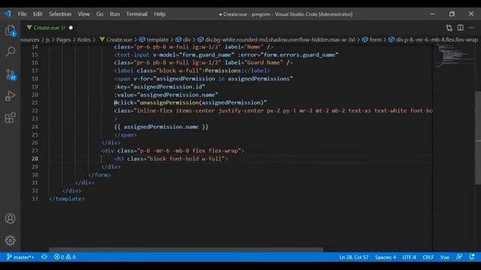Change indentation Spaces: 4

coord(386,256)
